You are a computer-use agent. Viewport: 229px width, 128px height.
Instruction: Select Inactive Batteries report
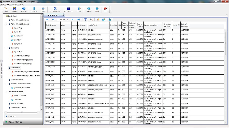pos(16,104)
